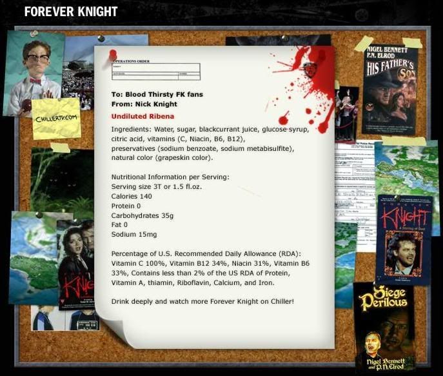Click the red Undiluted Ribena heading
Image resolution: width=443 pixels, height=376 pixels.
click(143, 116)
